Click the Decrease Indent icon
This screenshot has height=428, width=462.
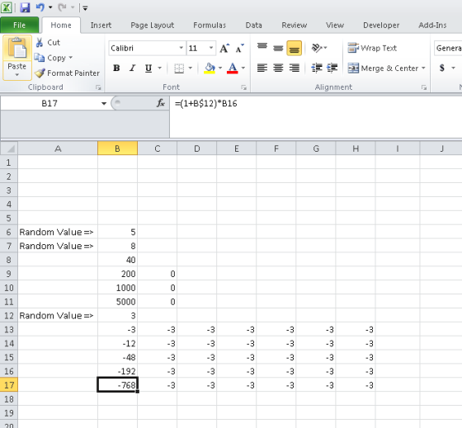point(317,68)
